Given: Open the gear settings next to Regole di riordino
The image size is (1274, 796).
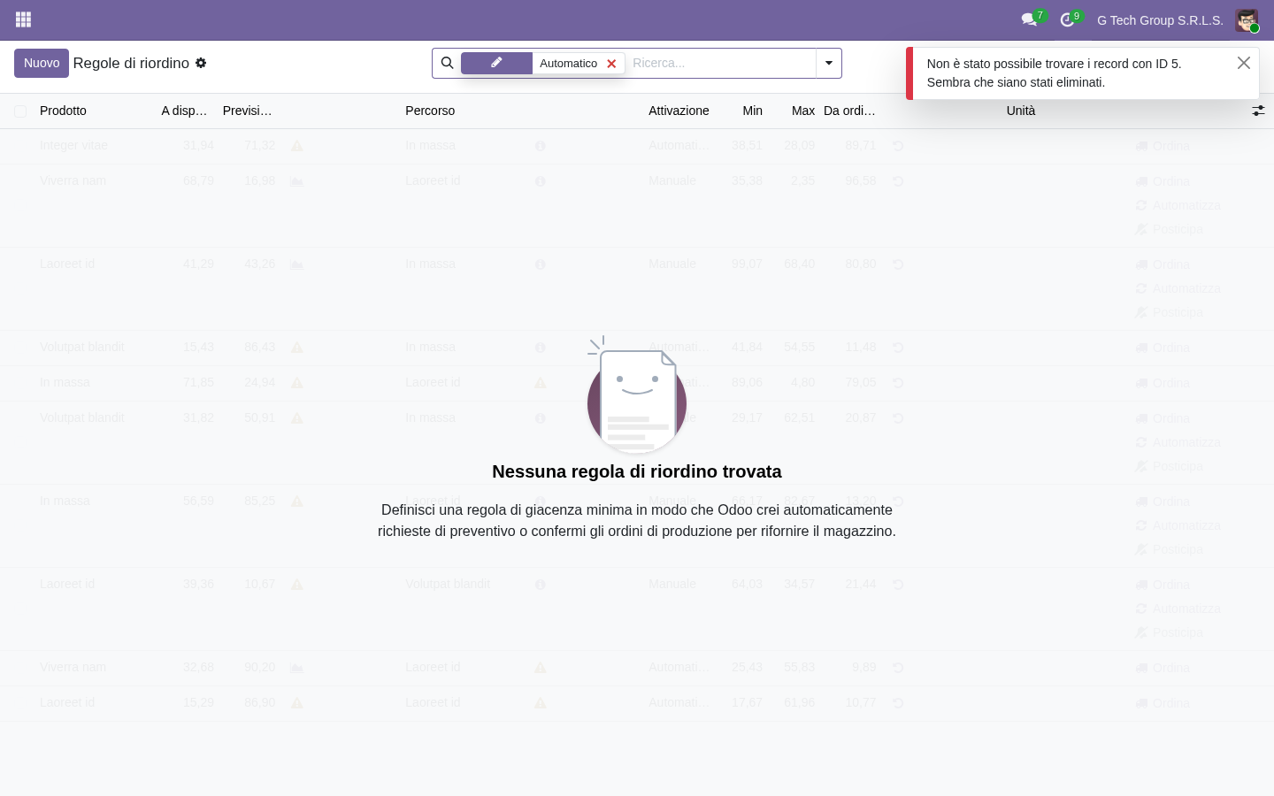Looking at the screenshot, I should click(x=201, y=63).
